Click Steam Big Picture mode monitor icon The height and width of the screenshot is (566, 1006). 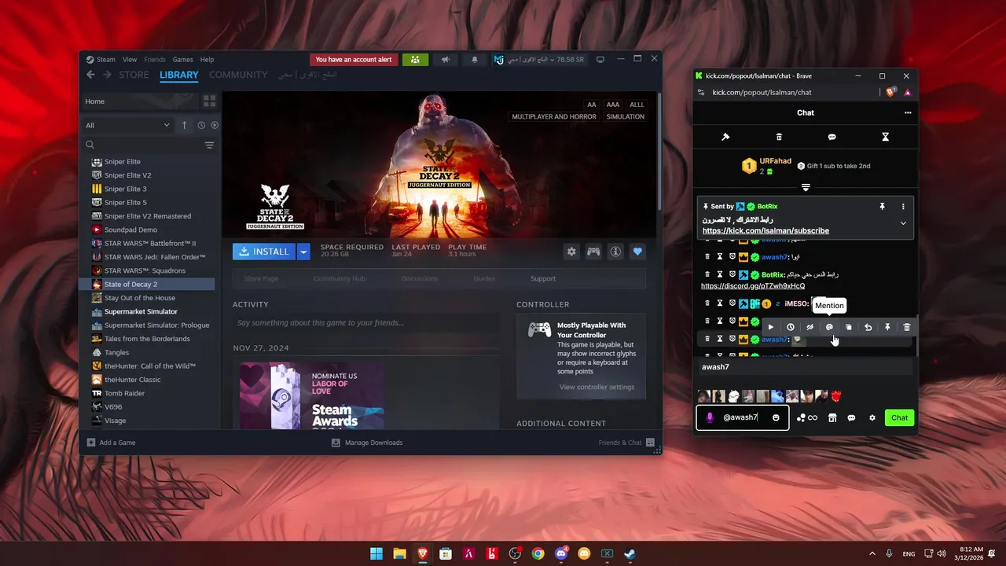pyautogui.click(x=600, y=59)
